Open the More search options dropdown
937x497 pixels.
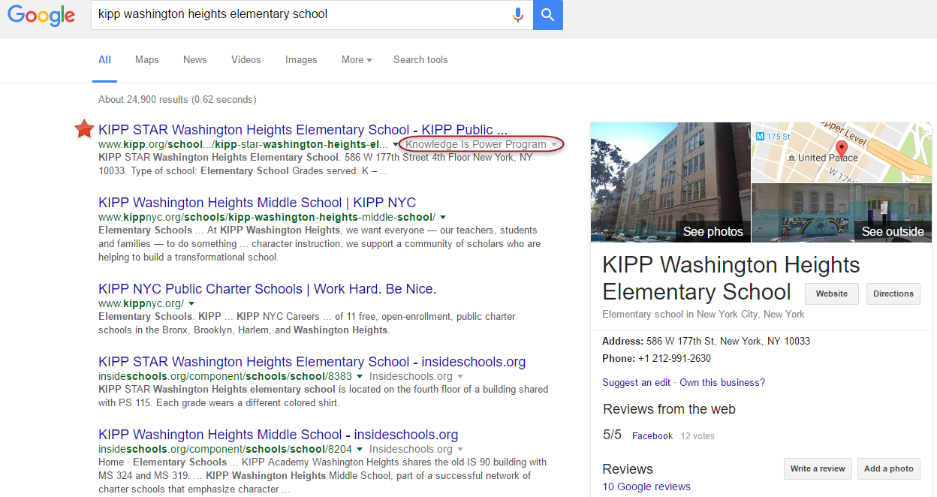click(357, 60)
